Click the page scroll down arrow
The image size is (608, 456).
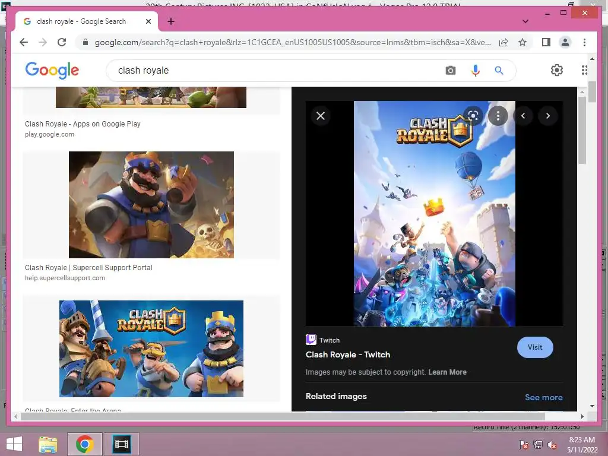point(592,406)
